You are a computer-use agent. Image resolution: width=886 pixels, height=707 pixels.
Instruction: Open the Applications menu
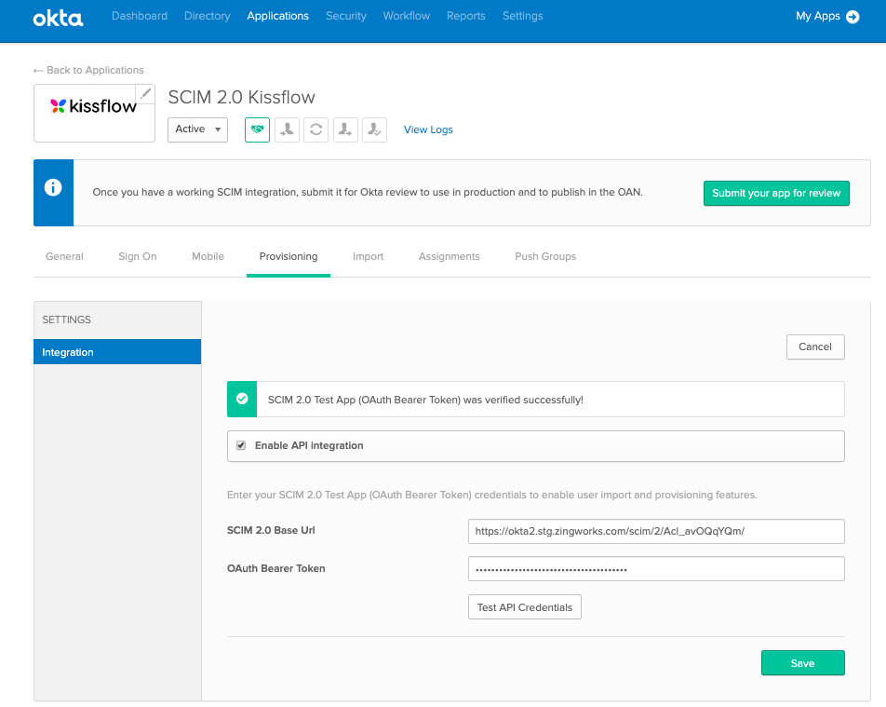(x=278, y=16)
